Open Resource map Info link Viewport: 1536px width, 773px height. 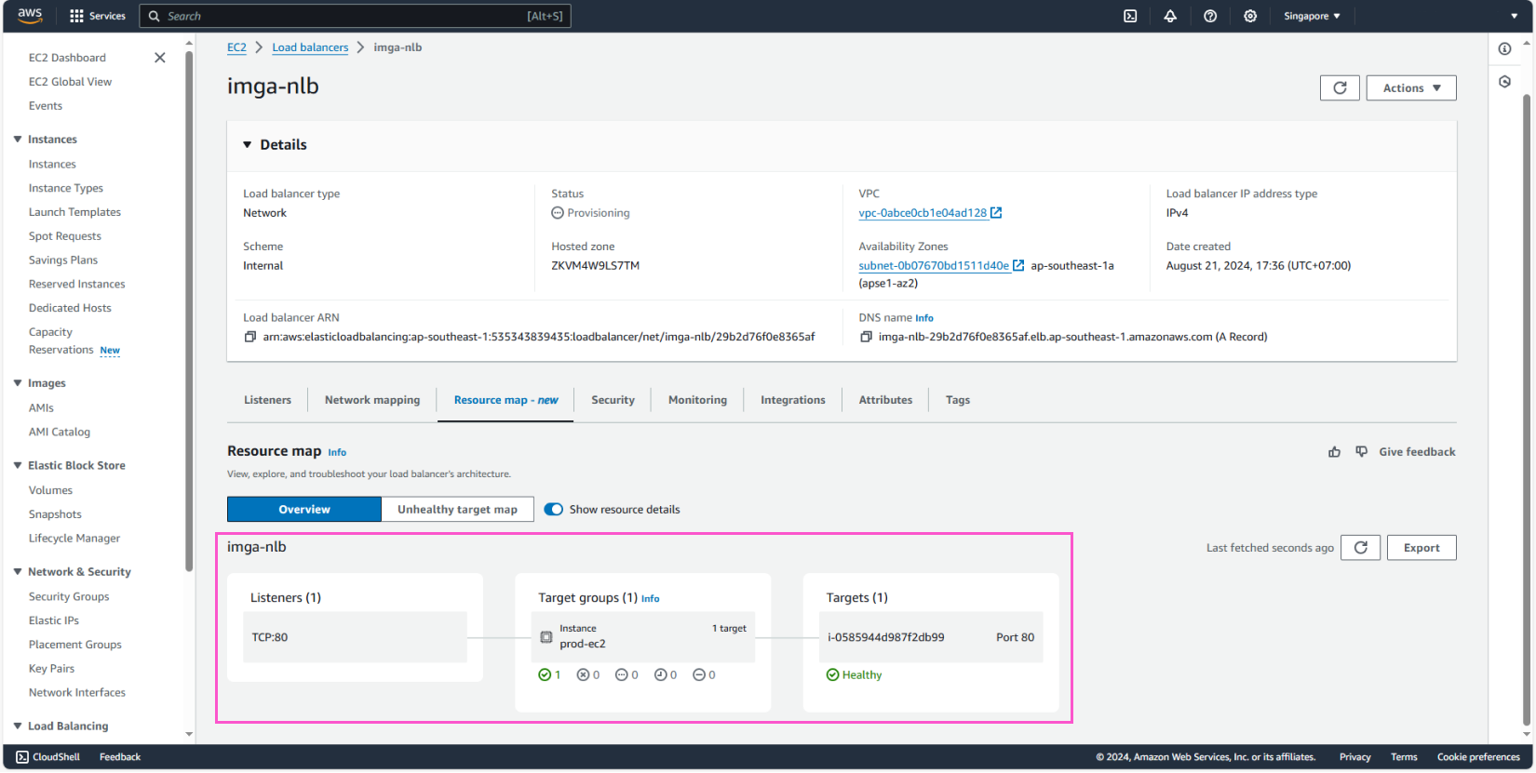point(337,453)
